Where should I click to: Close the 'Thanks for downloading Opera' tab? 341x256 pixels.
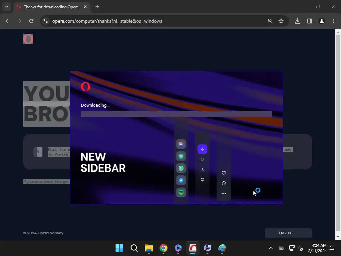[x=85, y=7]
